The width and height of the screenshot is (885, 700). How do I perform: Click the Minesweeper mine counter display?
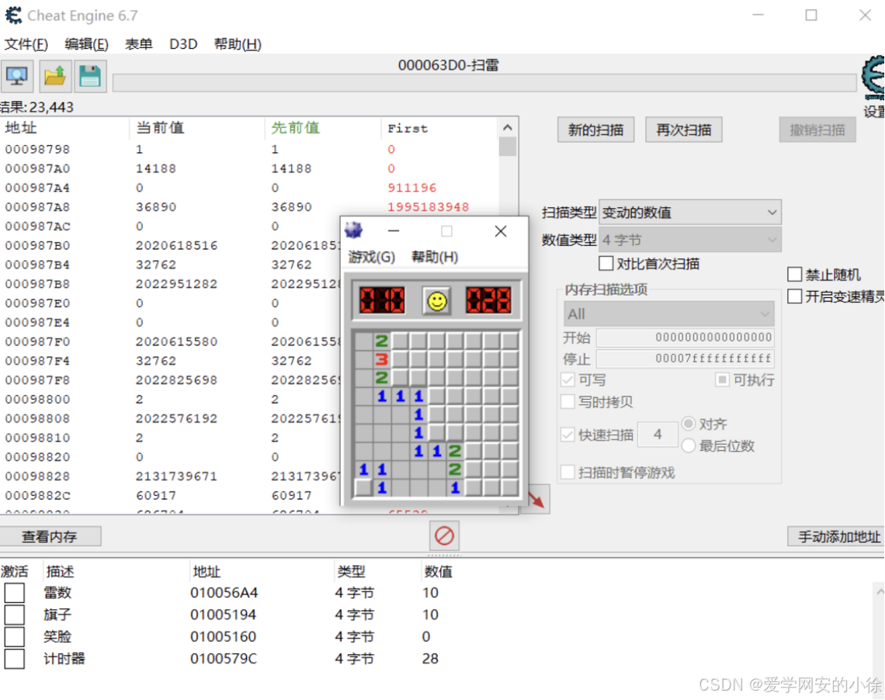[382, 300]
